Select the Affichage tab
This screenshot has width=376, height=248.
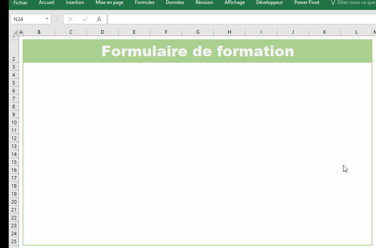pyautogui.click(x=234, y=3)
